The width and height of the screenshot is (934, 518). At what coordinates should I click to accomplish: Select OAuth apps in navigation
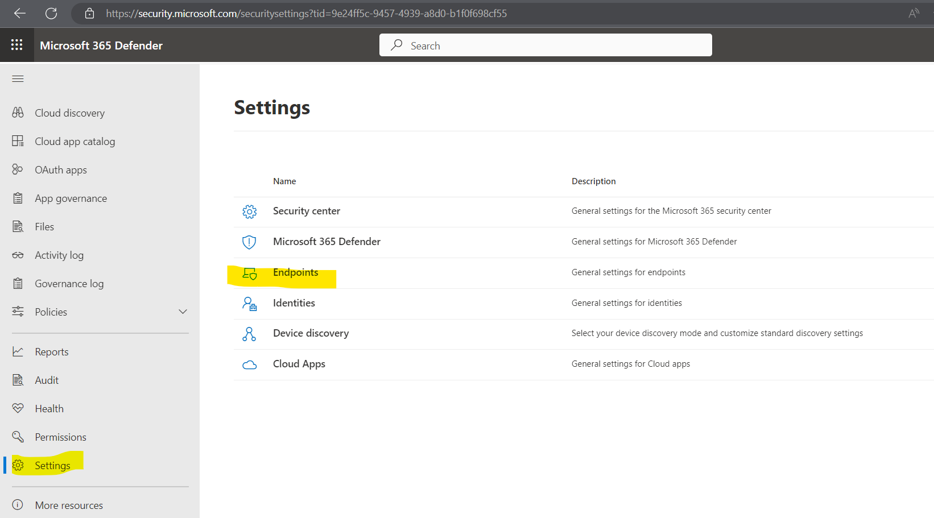pyautogui.click(x=61, y=169)
